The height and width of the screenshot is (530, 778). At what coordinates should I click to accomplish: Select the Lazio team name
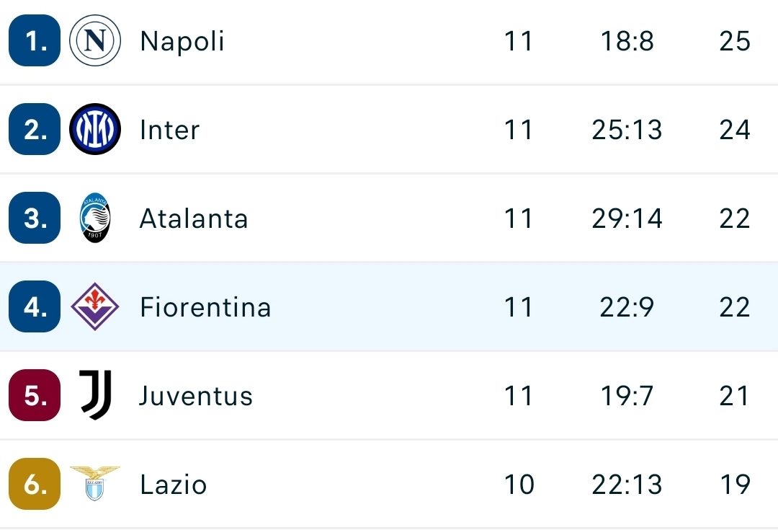click(x=173, y=485)
